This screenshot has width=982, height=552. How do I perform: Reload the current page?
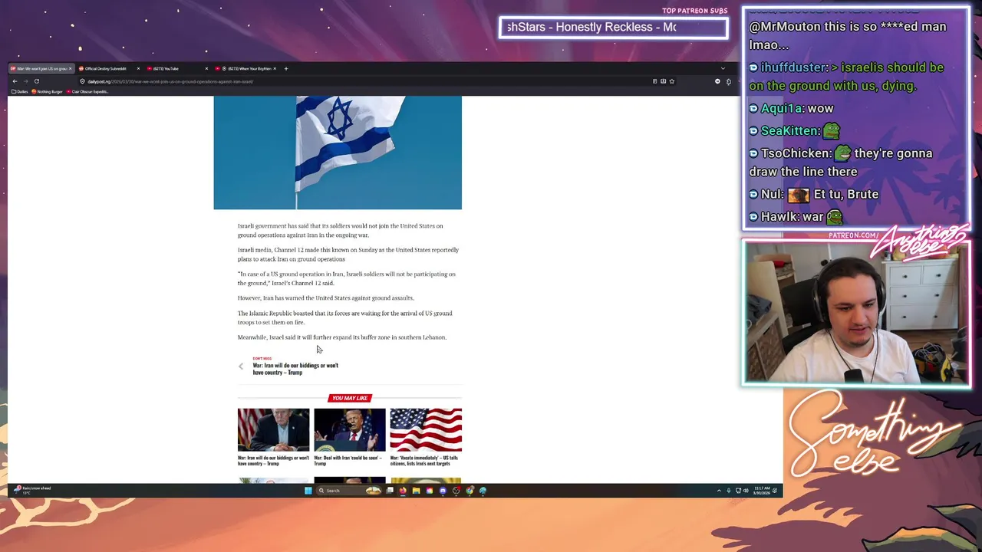pos(36,81)
